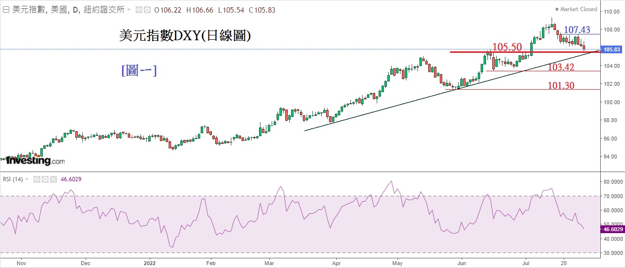Hide RSI indicator with eye icon

click(36, 179)
